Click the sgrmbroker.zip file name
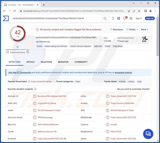 pyautogui.click(x=43, y=42)
